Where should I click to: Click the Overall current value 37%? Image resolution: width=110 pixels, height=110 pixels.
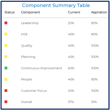tap(71, 102)
